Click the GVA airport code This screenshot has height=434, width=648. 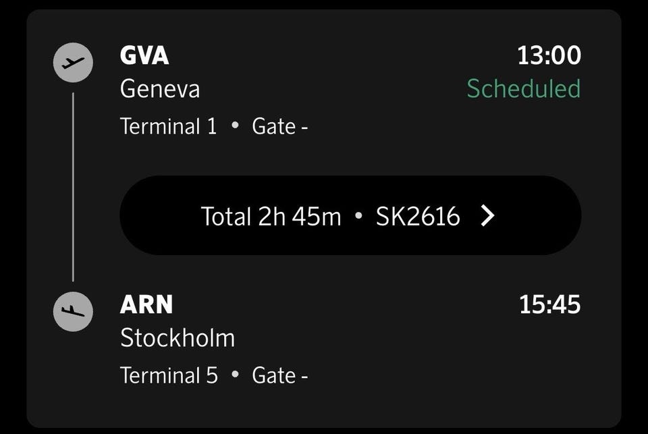[144, 55]
